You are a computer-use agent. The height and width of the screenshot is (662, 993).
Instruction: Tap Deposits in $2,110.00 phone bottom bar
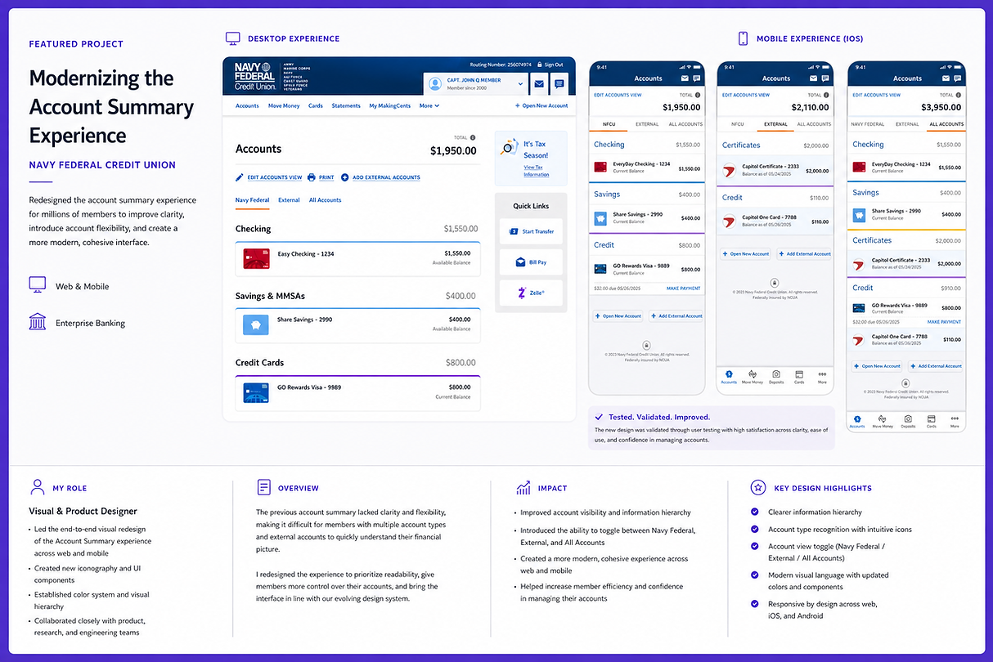tap(776, 377)
